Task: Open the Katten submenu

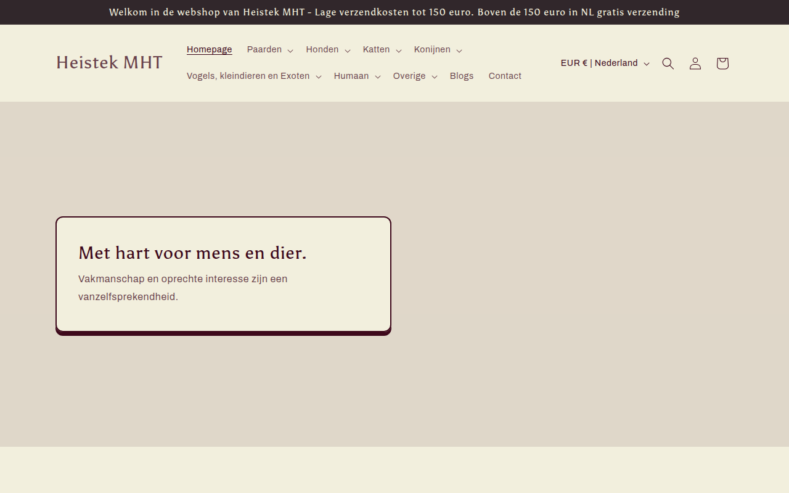Action: (x=382, y=50)
